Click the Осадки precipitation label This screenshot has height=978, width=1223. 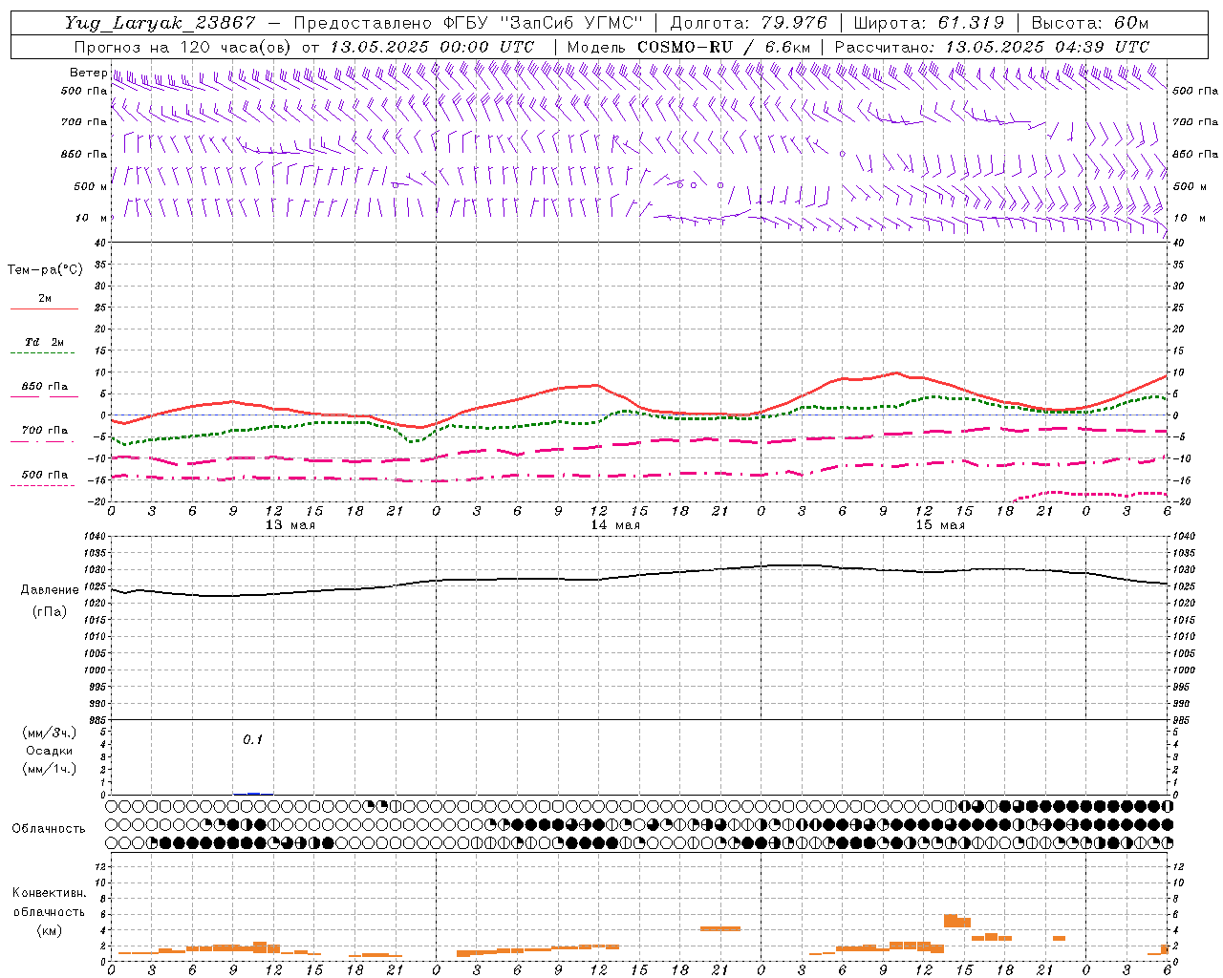tap(49, 751)
